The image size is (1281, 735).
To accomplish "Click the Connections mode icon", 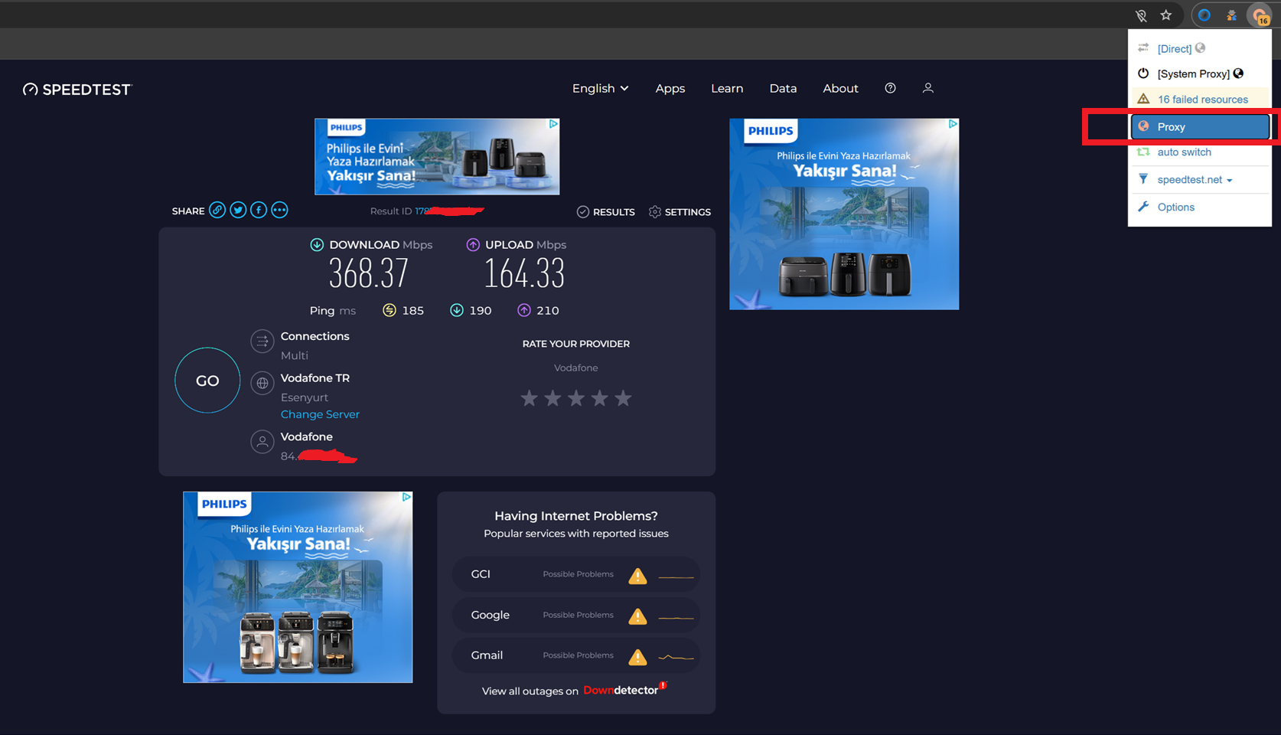I will click(262, 341).
